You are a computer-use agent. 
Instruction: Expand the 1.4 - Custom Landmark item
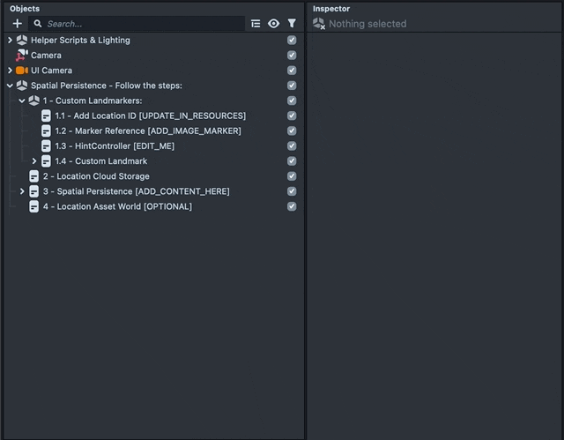(x=34, y=161)
